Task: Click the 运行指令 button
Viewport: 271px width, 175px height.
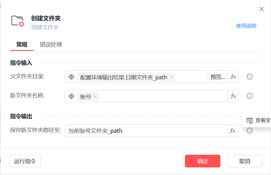Action: click(25, 161)
